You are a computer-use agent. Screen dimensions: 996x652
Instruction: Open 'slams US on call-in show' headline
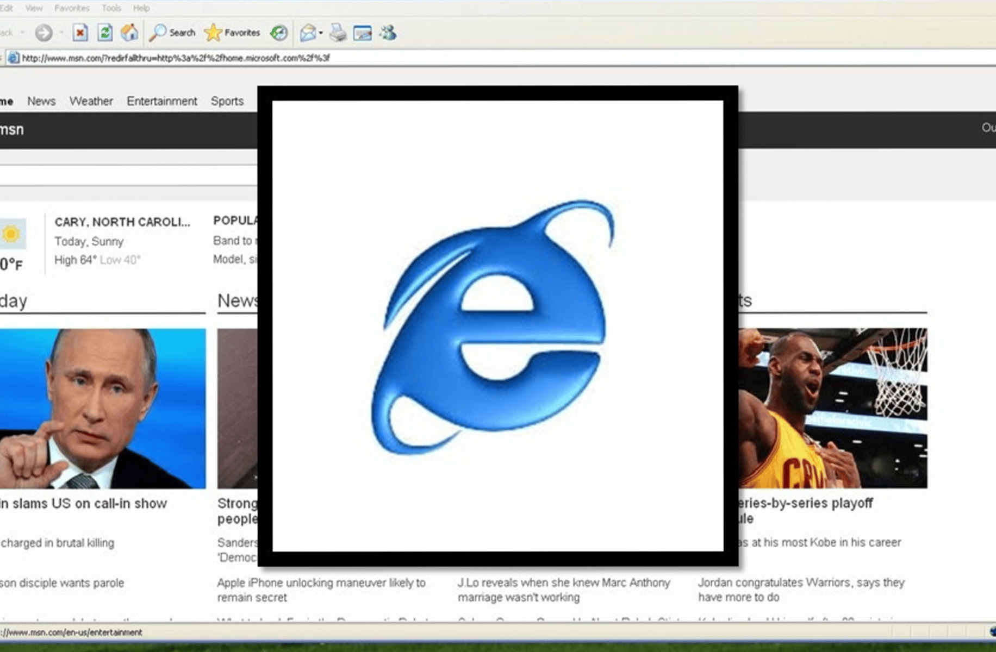coord(83,504)
